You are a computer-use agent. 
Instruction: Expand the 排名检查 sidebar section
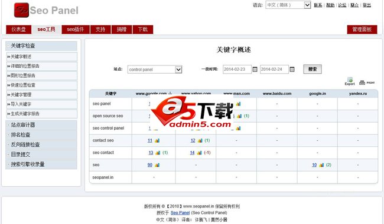41,134
